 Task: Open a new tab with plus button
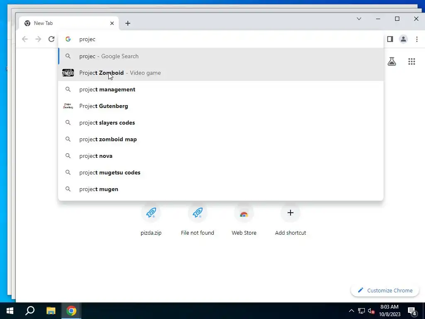(128, 23)
